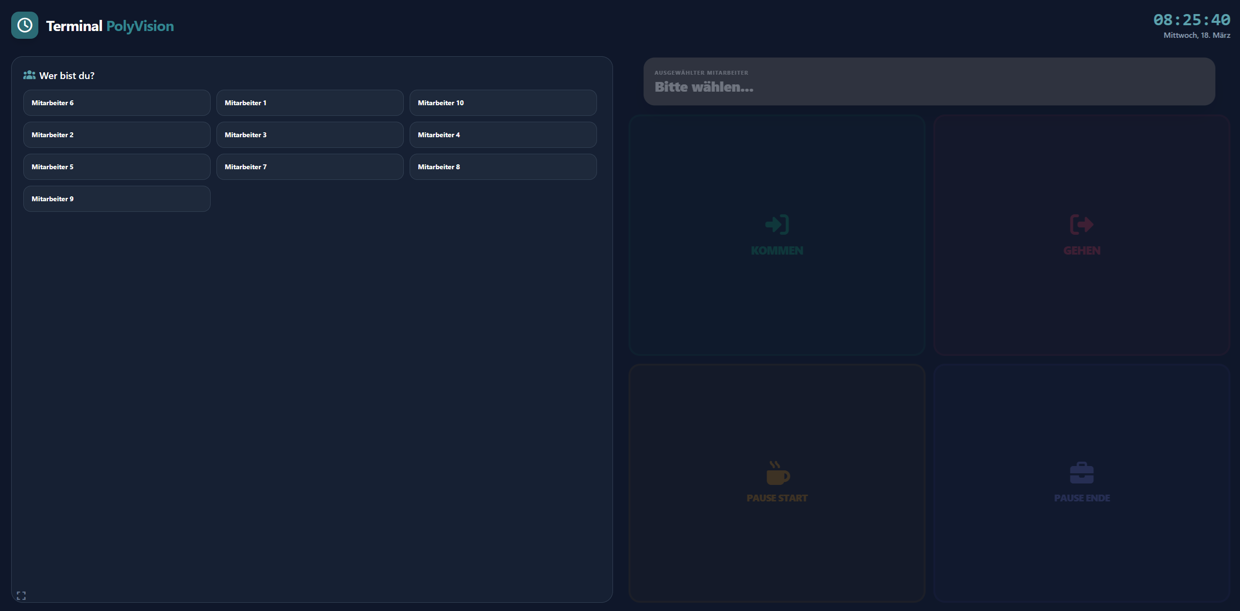Click the coffee cup Pause Start icon
Viewport: 1240px width, 611px height.
point(777,473)
